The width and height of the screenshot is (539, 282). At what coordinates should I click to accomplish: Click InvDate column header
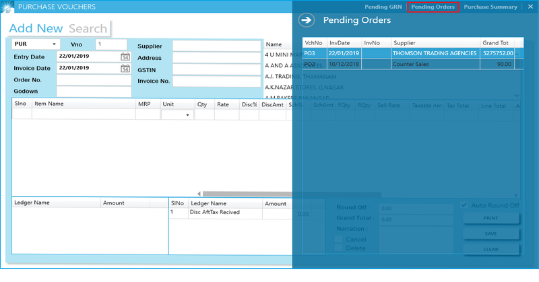tap(344, 43)
